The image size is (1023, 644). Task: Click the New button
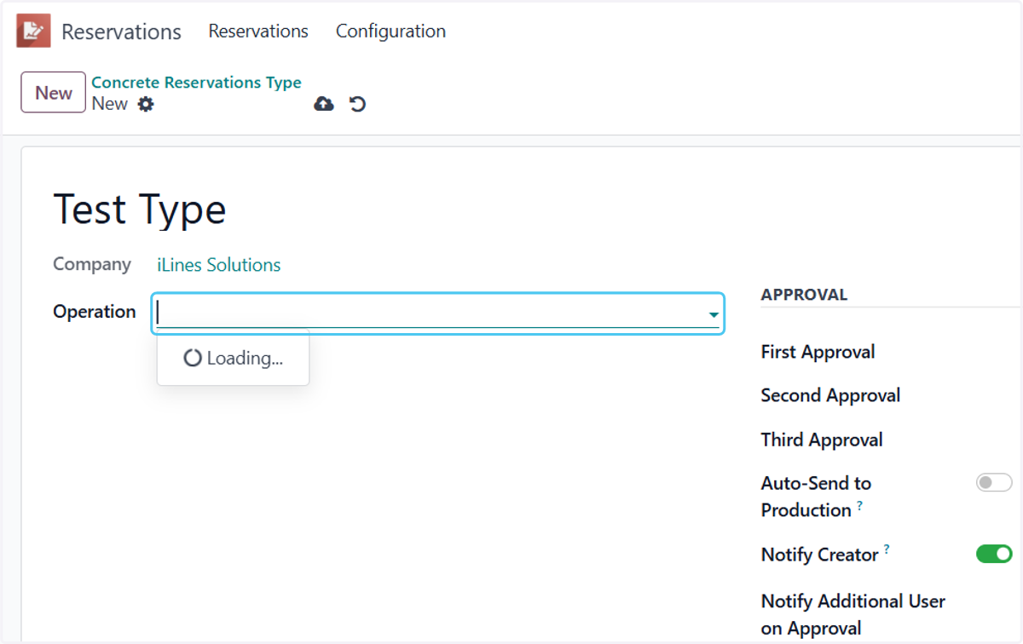click(54, 93)
